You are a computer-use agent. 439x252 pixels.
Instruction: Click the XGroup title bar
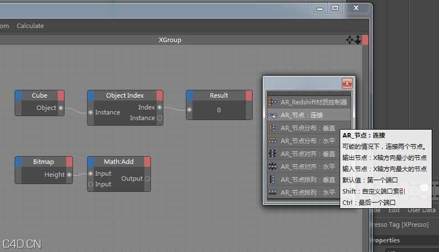(170, 40)
